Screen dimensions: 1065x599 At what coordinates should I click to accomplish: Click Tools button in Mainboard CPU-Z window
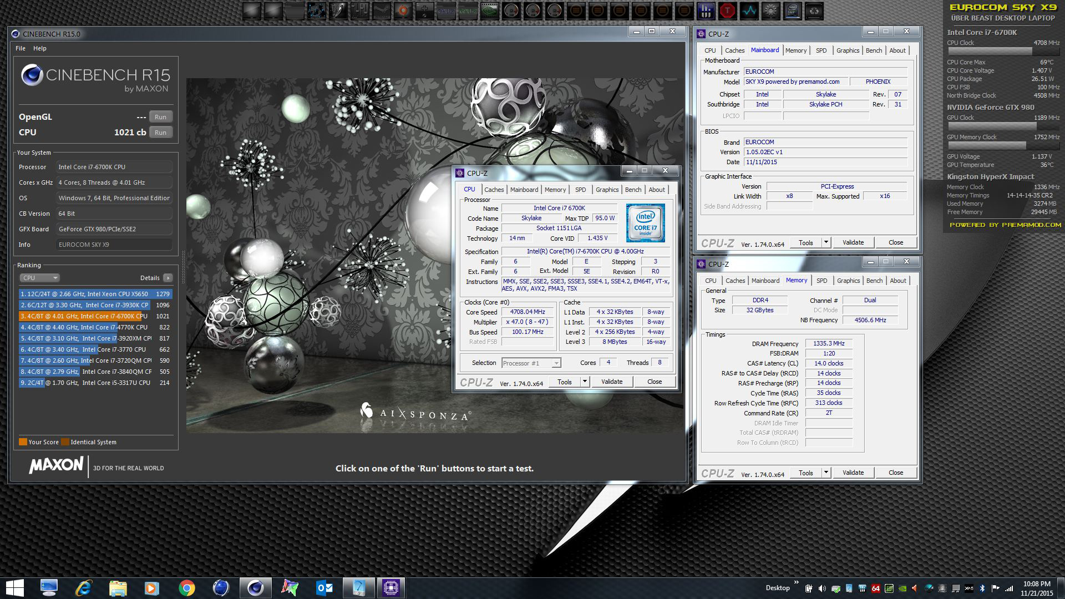tap(806, 242)
